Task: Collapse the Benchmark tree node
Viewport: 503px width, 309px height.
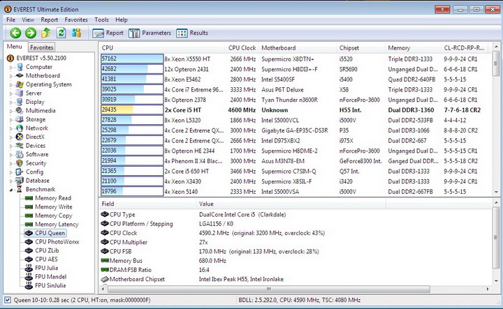Action: [11, 190]
